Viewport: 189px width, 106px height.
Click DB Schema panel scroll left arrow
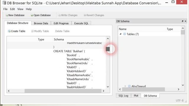(x=120, y=89)
